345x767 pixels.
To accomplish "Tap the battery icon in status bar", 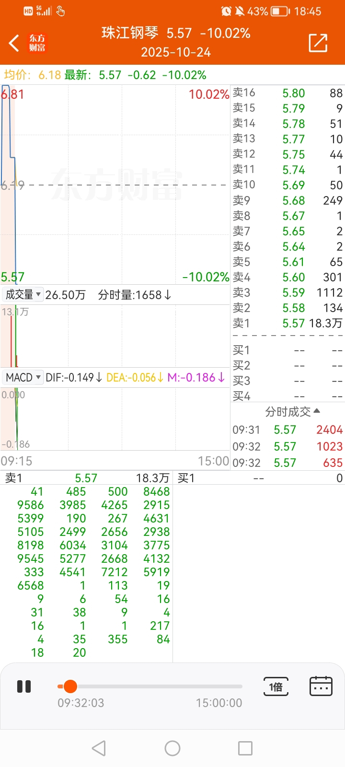I will point(280,11).
